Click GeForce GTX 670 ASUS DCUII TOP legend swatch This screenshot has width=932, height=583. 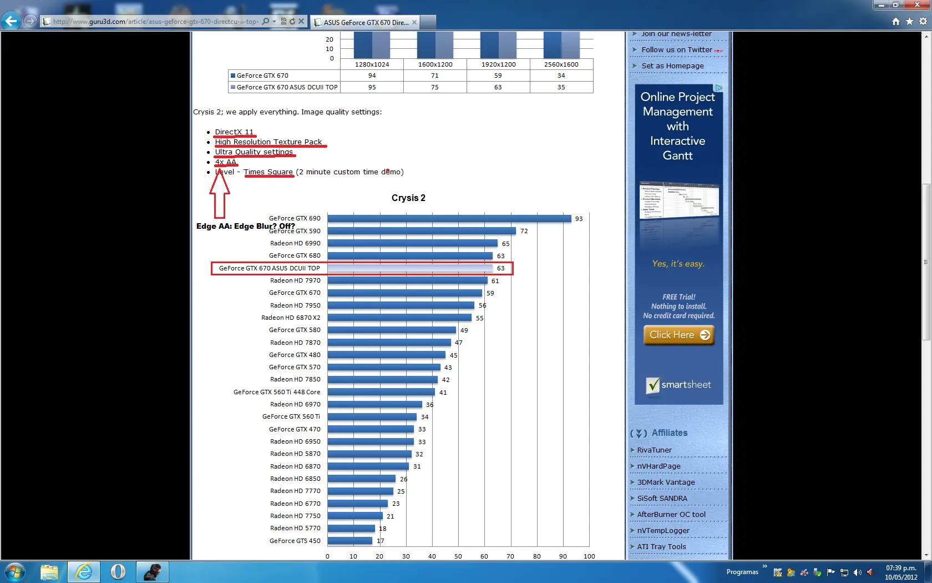coord(233,87)
